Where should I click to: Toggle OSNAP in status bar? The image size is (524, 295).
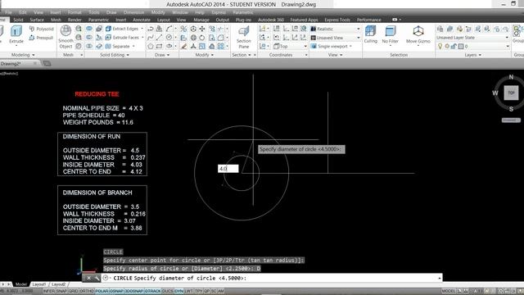point(116,292)
